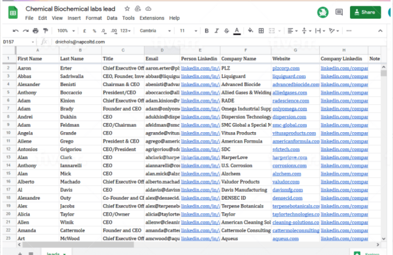Select the cell containing Cattermole Consulting
Viewport: 393px width, 255px height.
coord(245,230)
